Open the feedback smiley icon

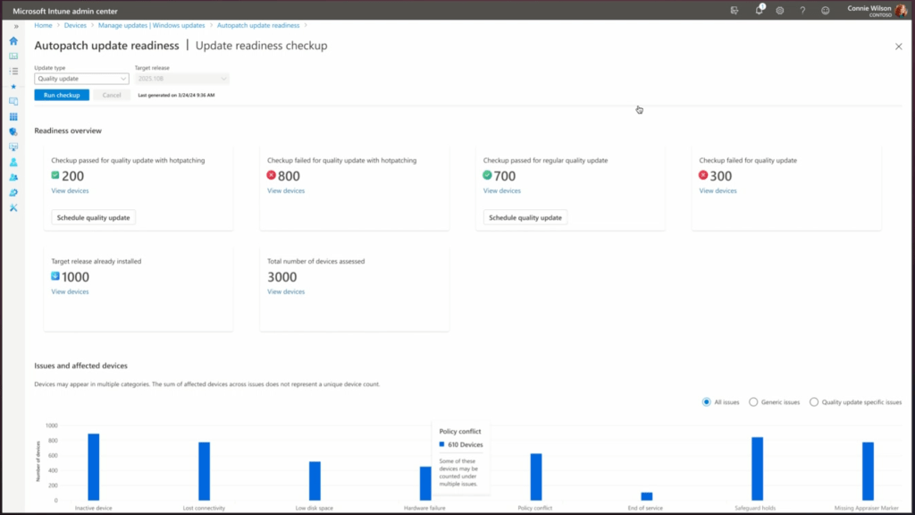point(825,10)
